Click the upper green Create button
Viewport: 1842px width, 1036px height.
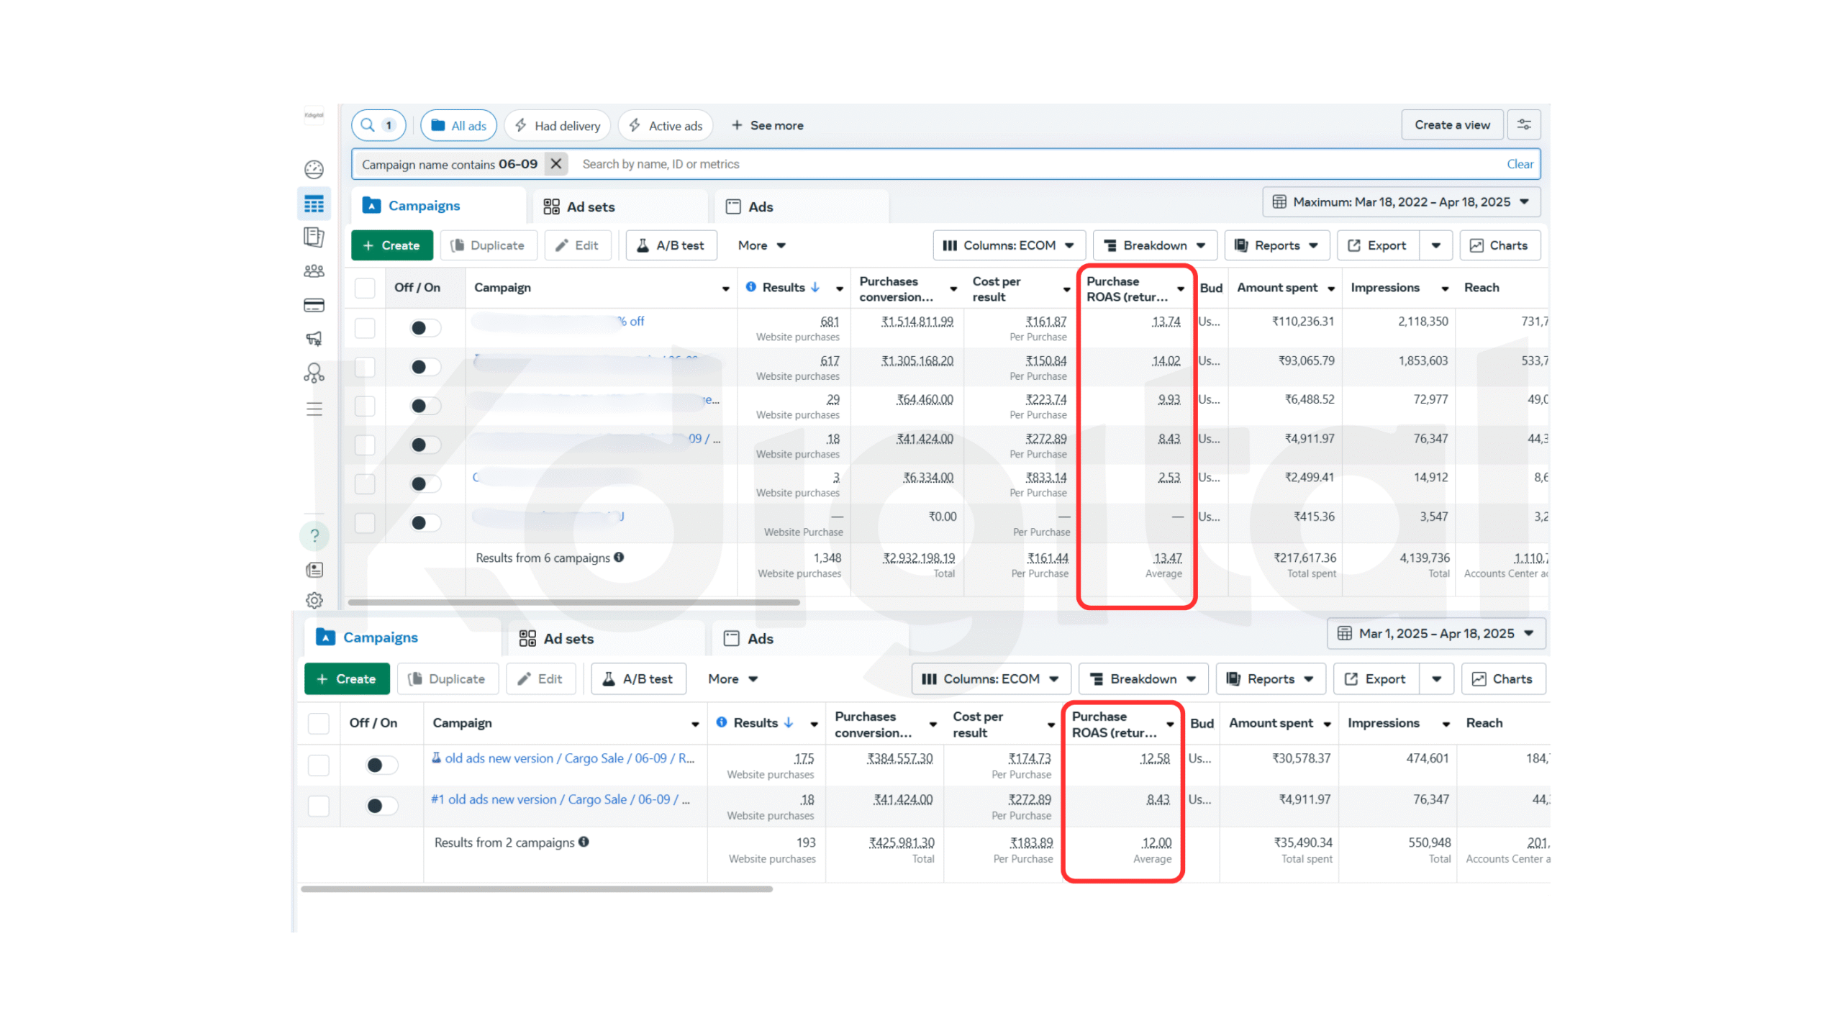(x=391, y=245)
